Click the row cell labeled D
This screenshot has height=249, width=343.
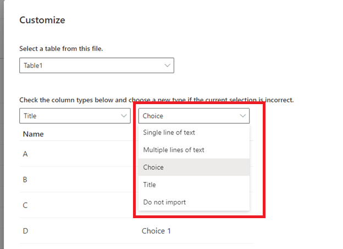25,231
